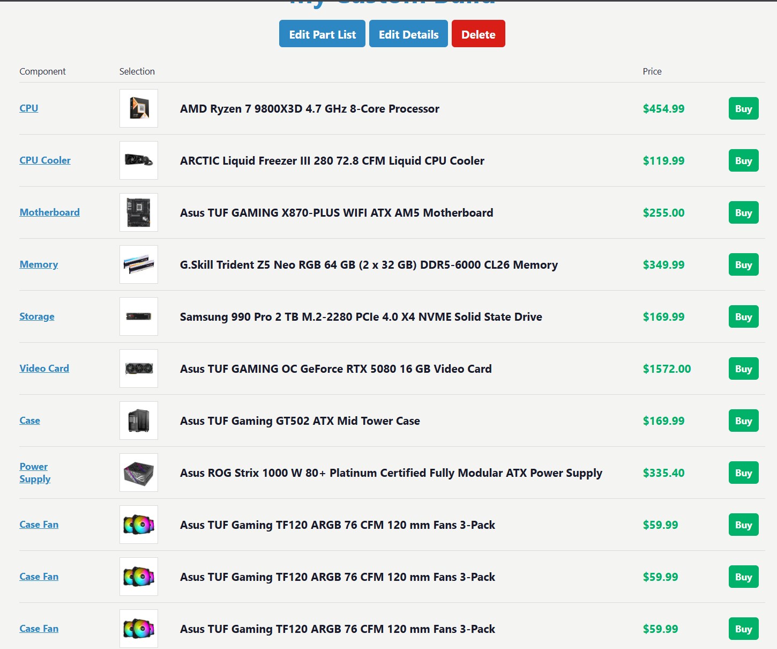The image size is (777, 649).
Task: Click the Edit Part List button
Action: point(322,34)
